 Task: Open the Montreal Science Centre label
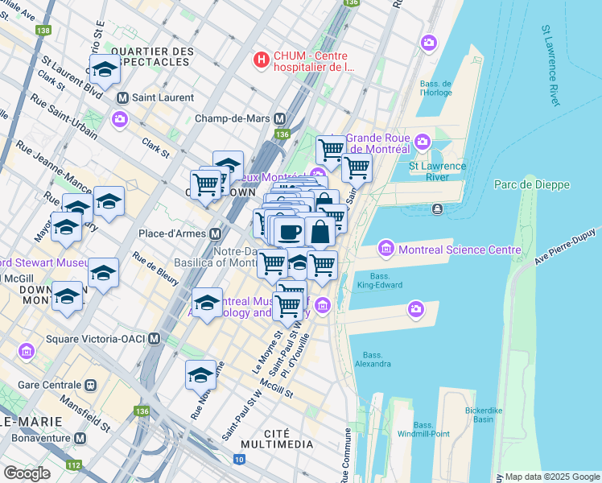coord(460,250)
